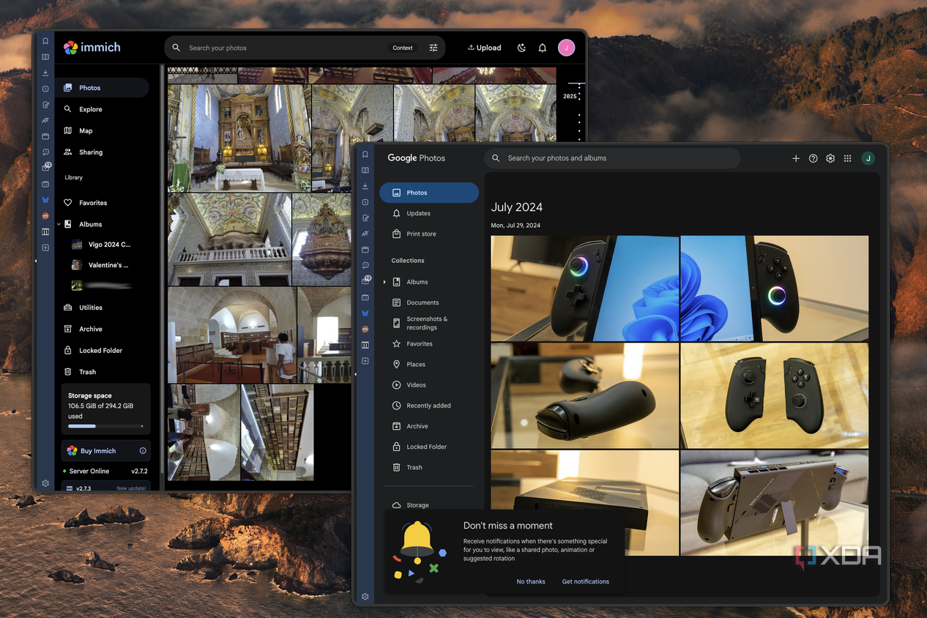Viewport: 927px width, 618px height.
Task: Open Locked Folder in Immich sidebar
Action: tap(103, 350)
